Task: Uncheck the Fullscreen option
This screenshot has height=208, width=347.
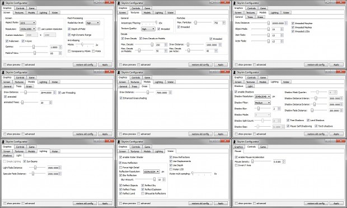Action: [x=7, y=41]
